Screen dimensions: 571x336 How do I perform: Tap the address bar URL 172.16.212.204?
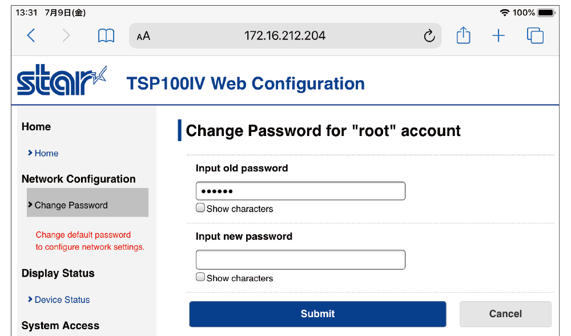click(x=285, y=36)
